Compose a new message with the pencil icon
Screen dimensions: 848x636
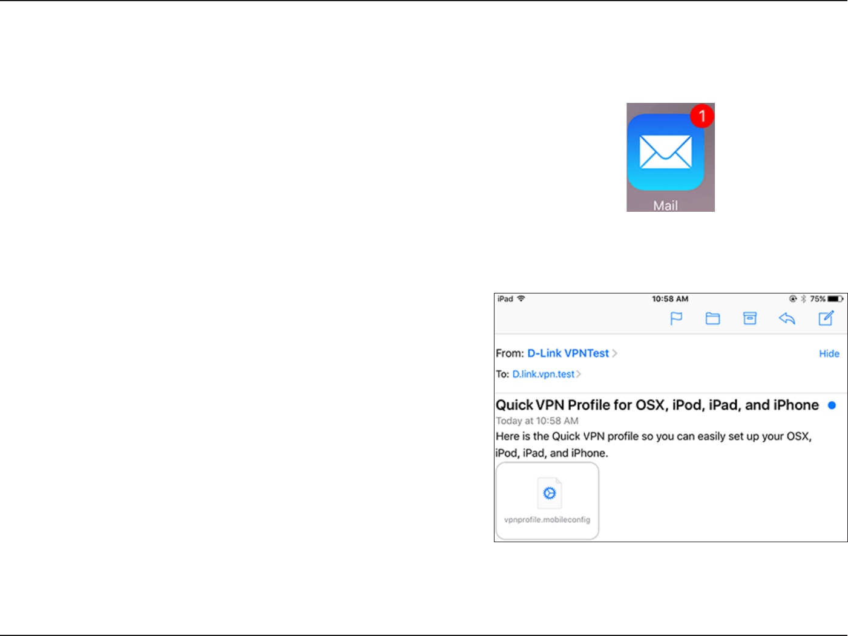pyautogui.click(x=826, y=318)
